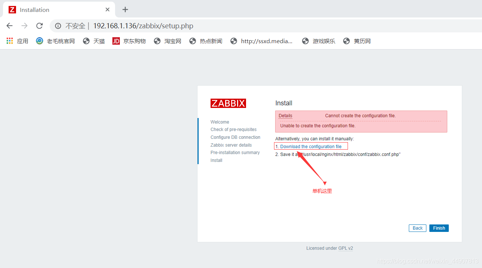Click 'Alternatively, you can install it manually' text
This screenshot has height=268, width=482.
pyautogui.click(x=315, y=139)
